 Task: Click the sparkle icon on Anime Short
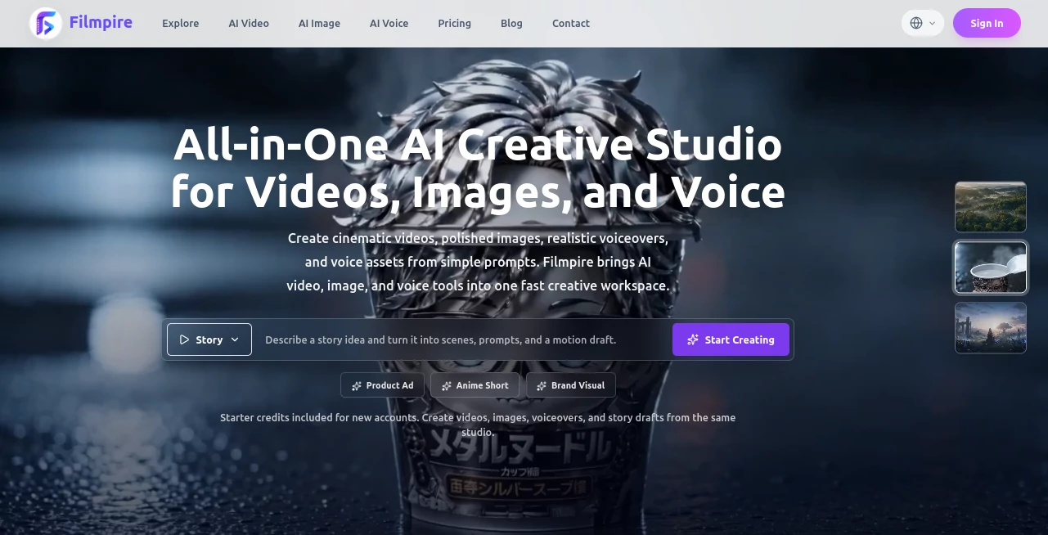[x=447, y=386]
